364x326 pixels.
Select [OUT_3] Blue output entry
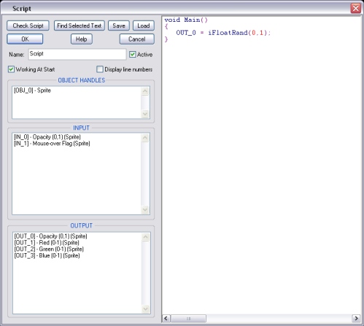pyautogui.click(x=47, y=255)
